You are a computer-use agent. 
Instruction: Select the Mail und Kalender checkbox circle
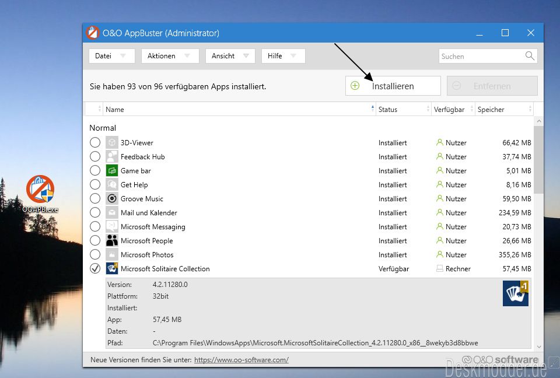[x=95, y=212]
